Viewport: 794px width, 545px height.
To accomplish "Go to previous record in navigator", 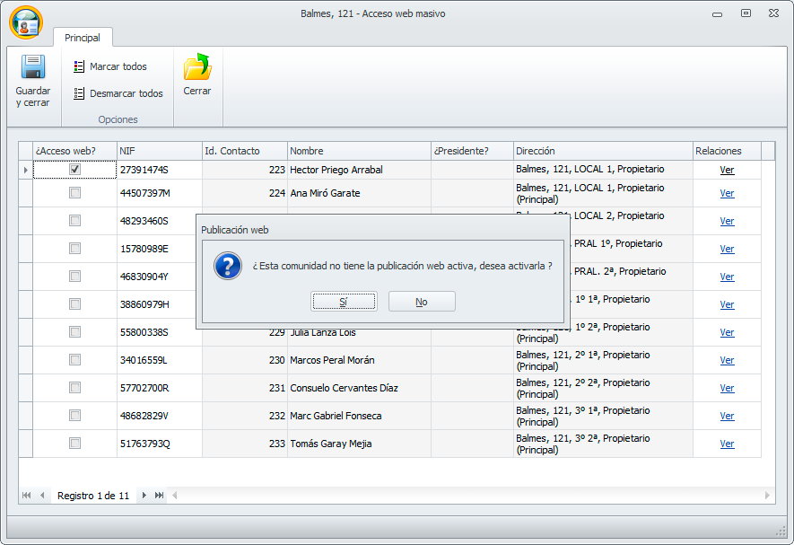I will click(41, 496).
